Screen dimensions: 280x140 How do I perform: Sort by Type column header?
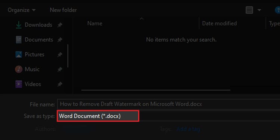click(274, 24)
